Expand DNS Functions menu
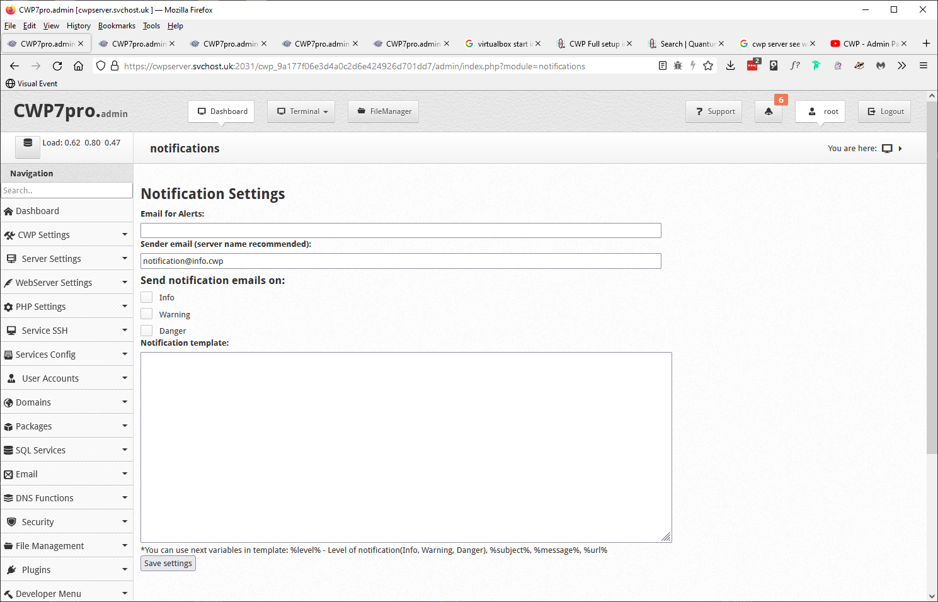 66,498
